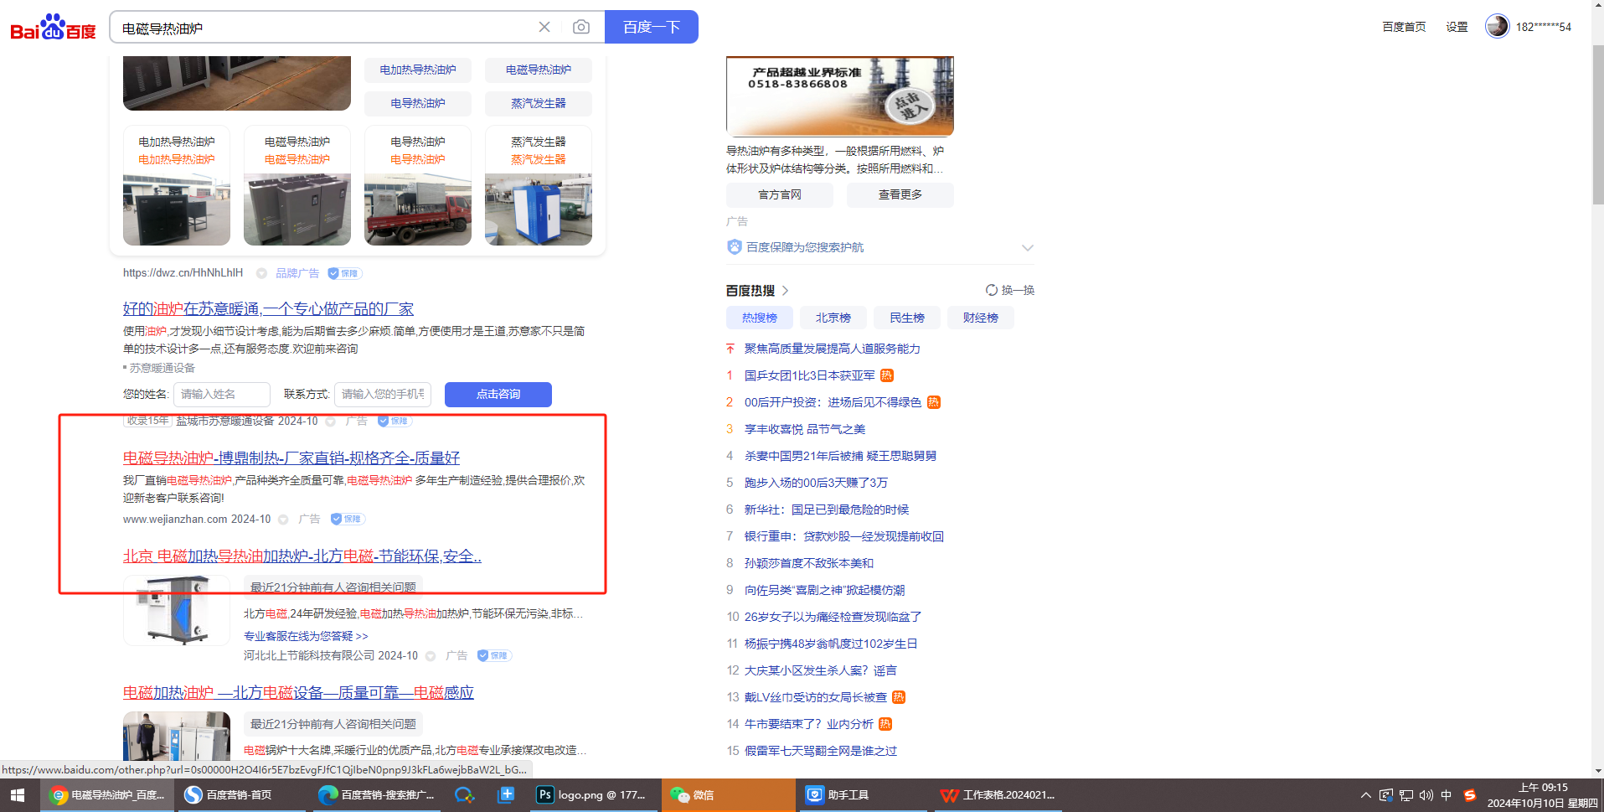This screenshot has width=1604, height=812.
Task: Click the phone number input field
Action: [383, 394]
